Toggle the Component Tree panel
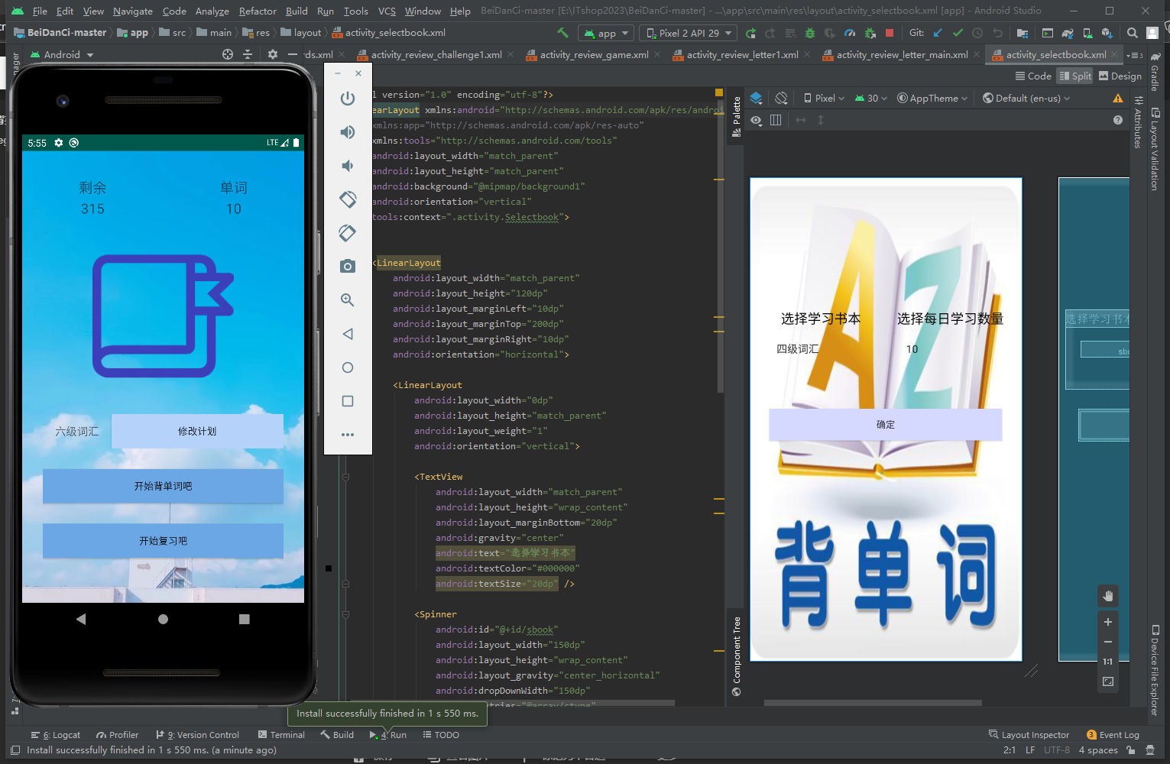The image size is (1170, 764). click(x=737, y=656)
